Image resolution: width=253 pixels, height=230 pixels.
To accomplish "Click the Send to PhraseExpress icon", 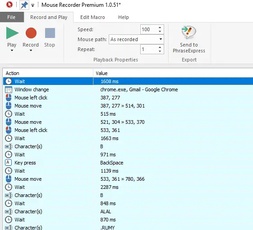I will click(x=189, y=33).
